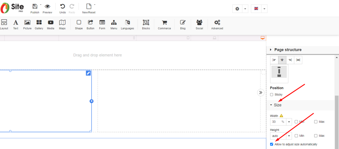Align element right in panel
The image size is (339, 149).
(x=290, y=60)
